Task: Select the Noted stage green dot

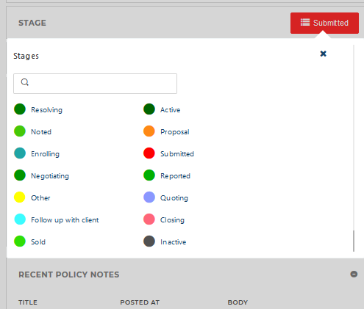Action: (x=20, y=131)
